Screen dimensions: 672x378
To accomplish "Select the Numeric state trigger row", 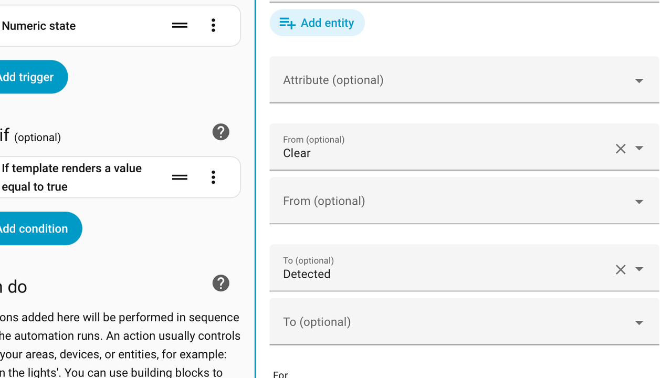I will point(79,26).
